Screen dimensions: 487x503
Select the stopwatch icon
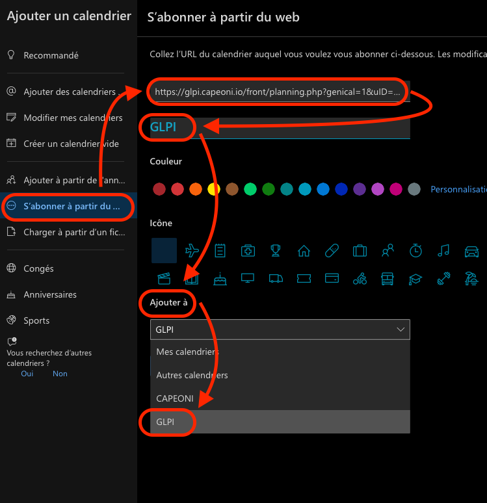click(415, 251)
